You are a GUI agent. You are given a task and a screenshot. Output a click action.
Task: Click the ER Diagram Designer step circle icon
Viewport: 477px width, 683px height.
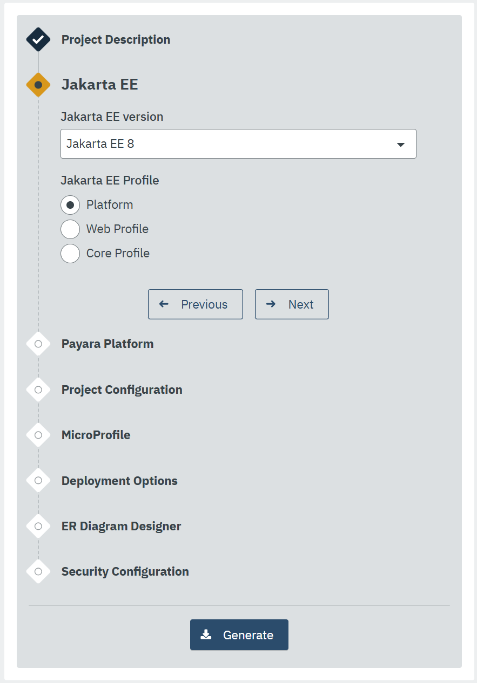[38, 525]
